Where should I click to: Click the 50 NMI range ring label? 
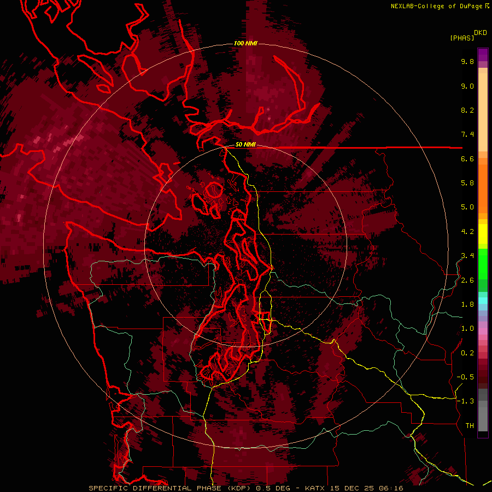coord(245,145)
